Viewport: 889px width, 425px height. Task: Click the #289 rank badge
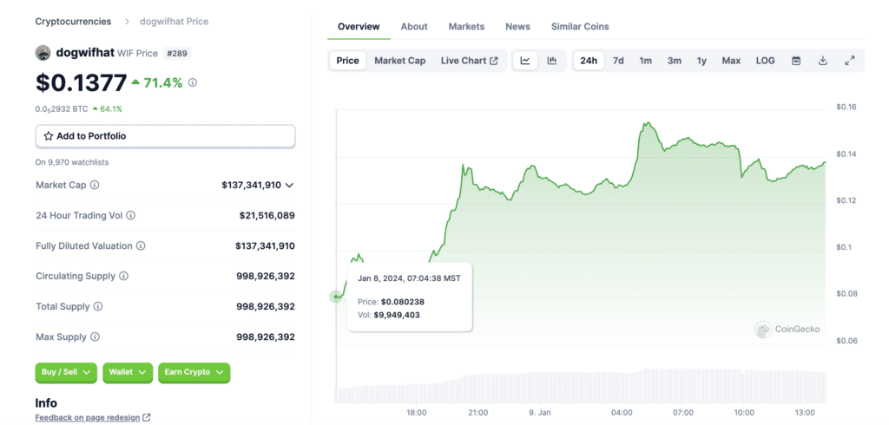coord(177,53)
